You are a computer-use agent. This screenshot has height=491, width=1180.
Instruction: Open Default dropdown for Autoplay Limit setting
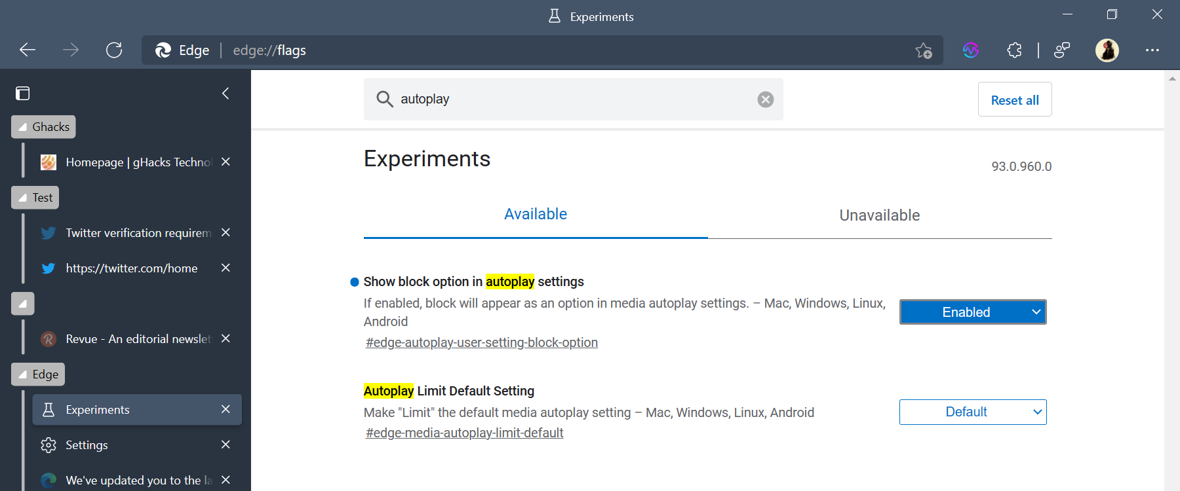pos(973,412)
